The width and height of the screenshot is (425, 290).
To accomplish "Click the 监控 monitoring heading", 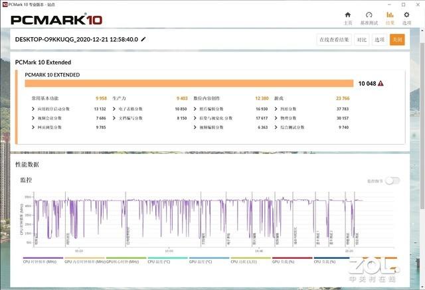I will point(26,180).
